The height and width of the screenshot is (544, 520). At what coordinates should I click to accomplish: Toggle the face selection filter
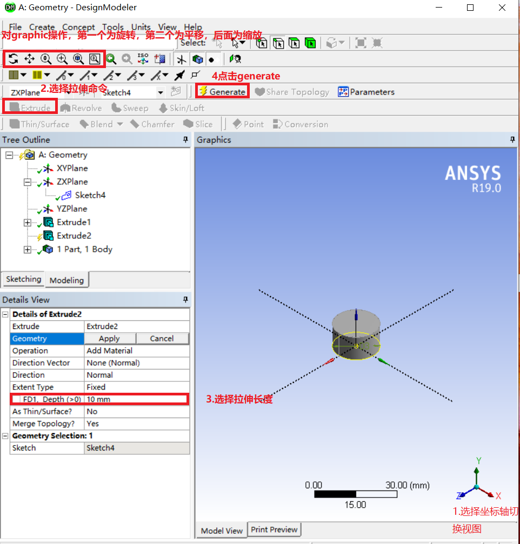pos(294,43)
